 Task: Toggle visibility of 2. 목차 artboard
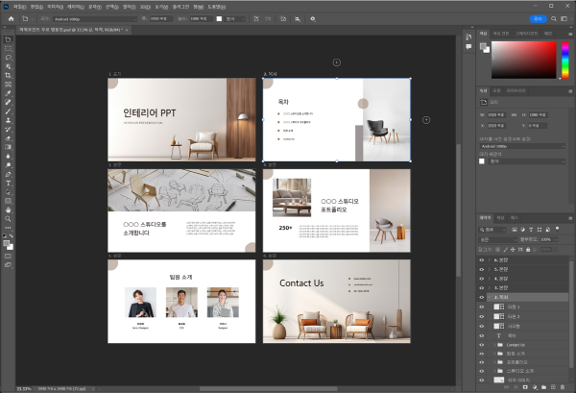point(481,297)
